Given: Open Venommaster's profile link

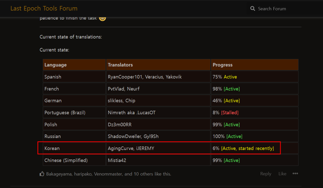Looking at the screenshot, I should 109,174.
